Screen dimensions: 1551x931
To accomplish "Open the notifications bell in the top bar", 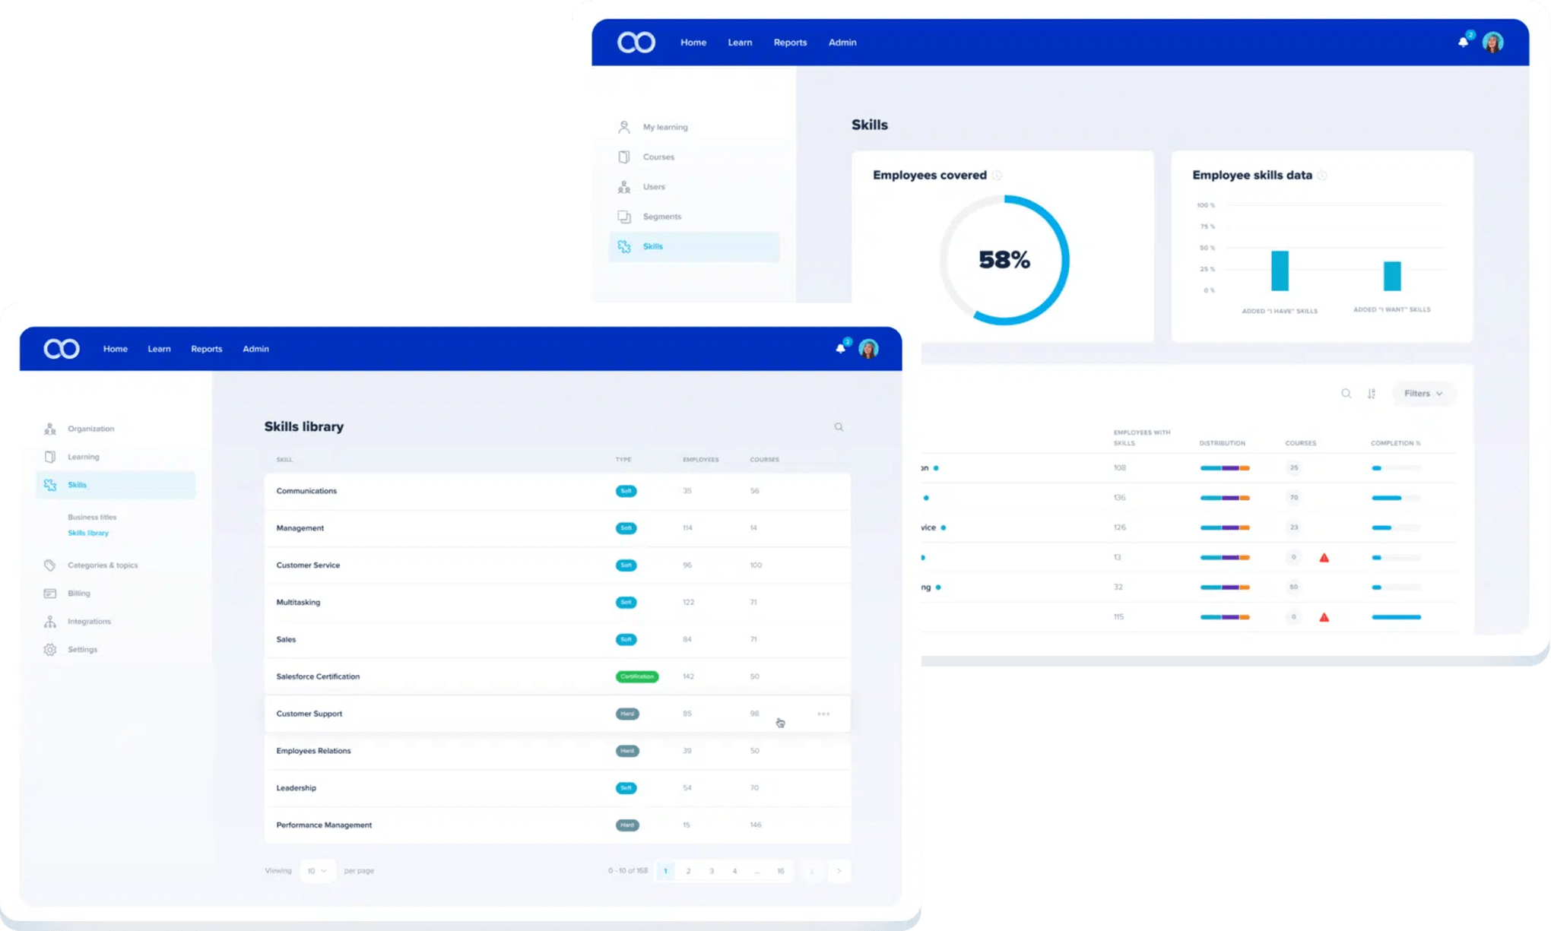I will click(x=840, y=348).
